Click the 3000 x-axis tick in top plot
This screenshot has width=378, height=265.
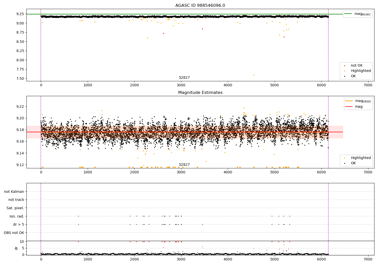click(181, 85)
